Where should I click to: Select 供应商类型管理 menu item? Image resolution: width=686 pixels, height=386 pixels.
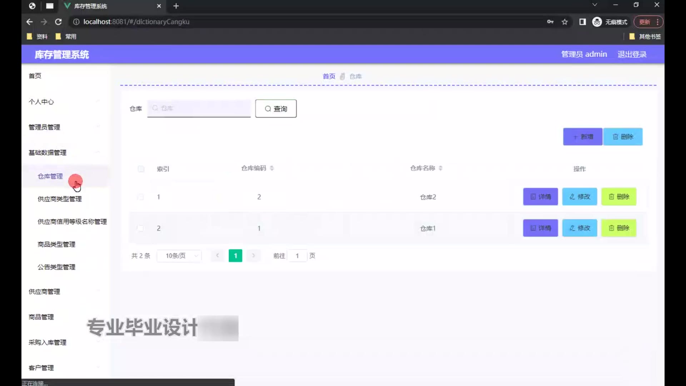60,199
